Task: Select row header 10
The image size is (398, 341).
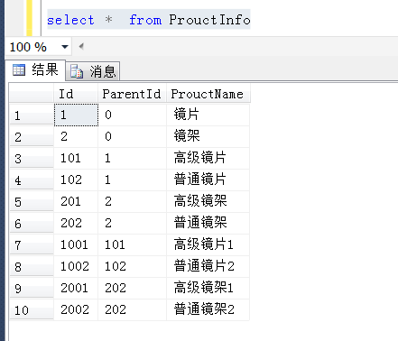Action: click(32, 310)
